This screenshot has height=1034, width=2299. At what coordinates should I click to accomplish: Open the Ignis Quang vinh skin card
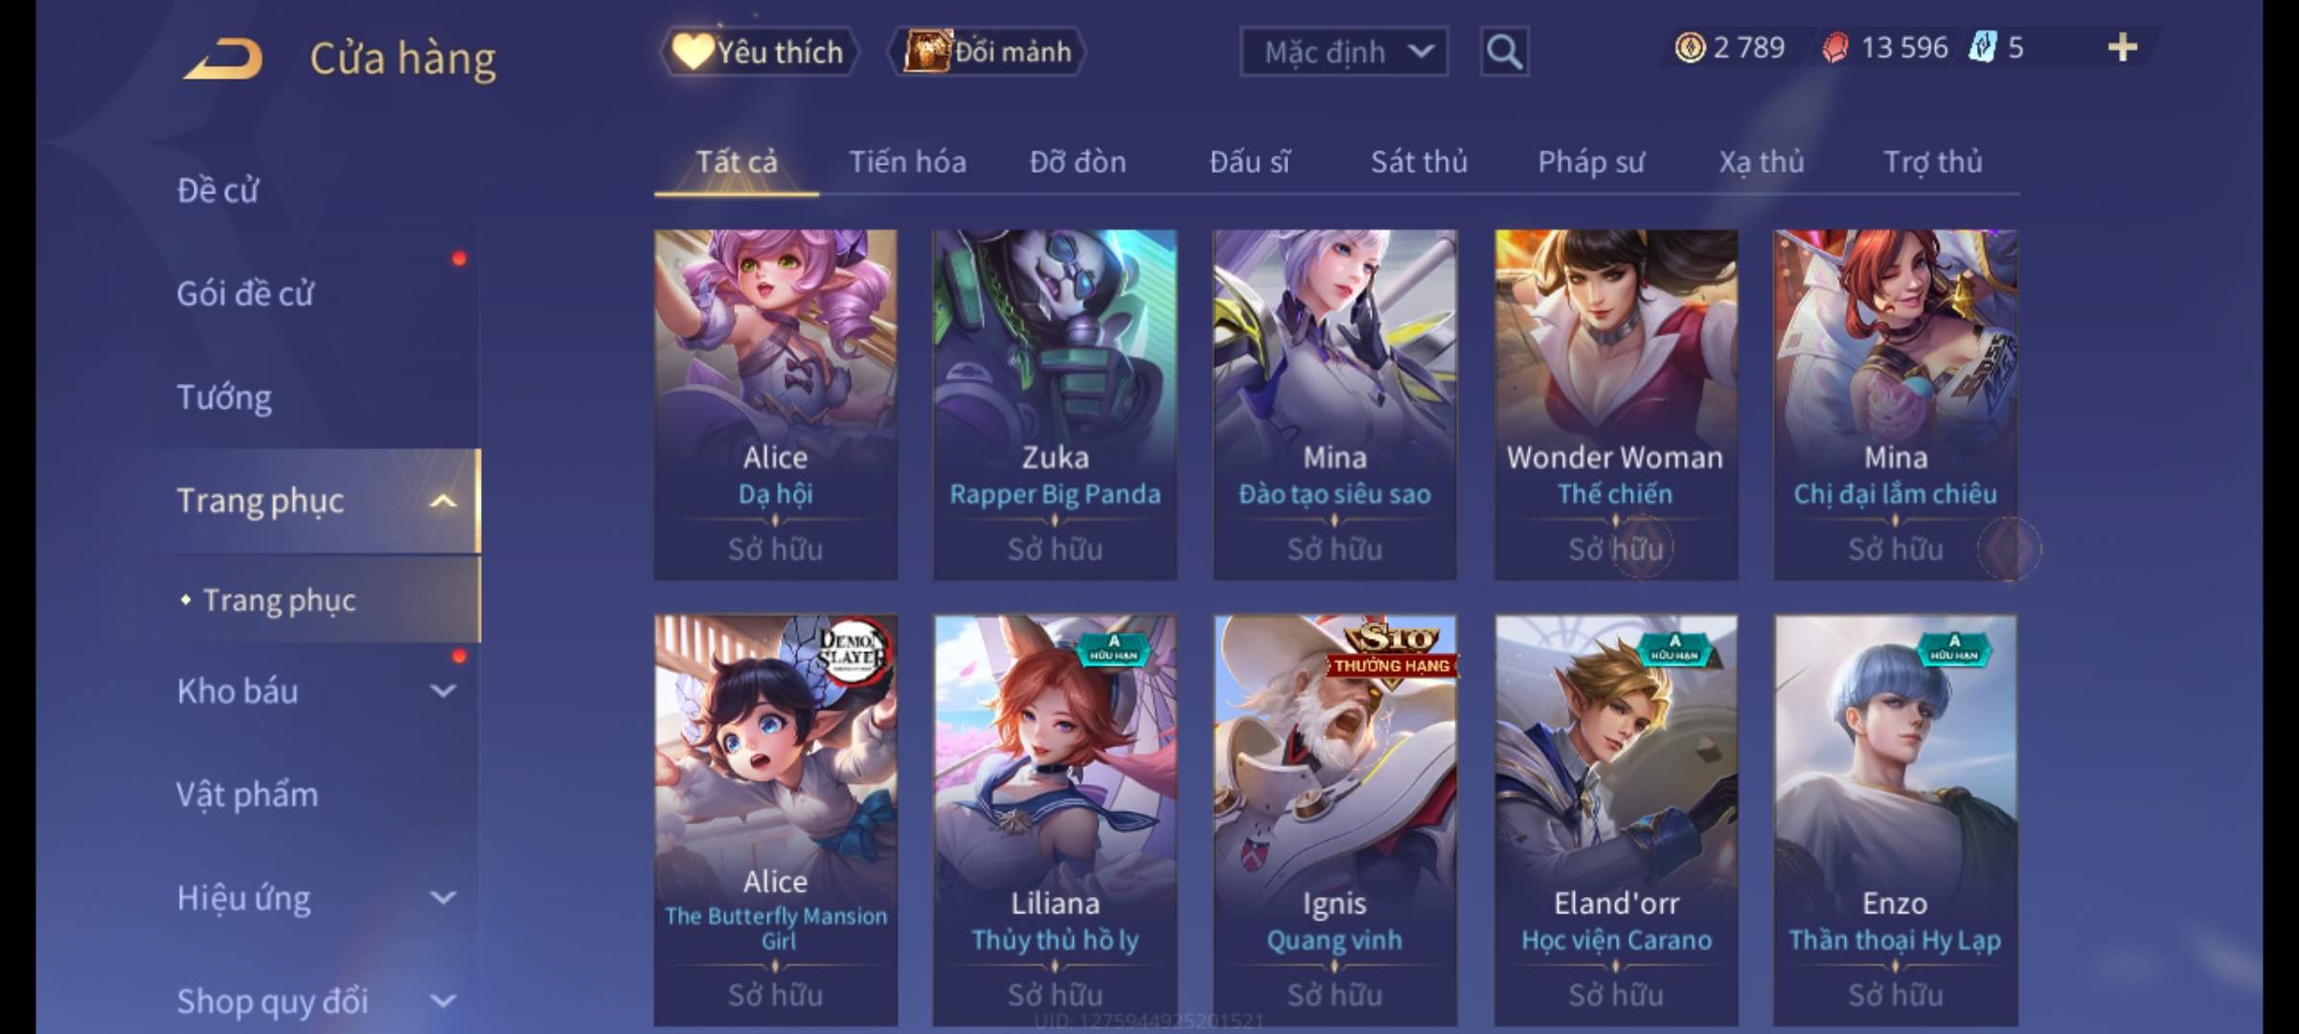1334,820
